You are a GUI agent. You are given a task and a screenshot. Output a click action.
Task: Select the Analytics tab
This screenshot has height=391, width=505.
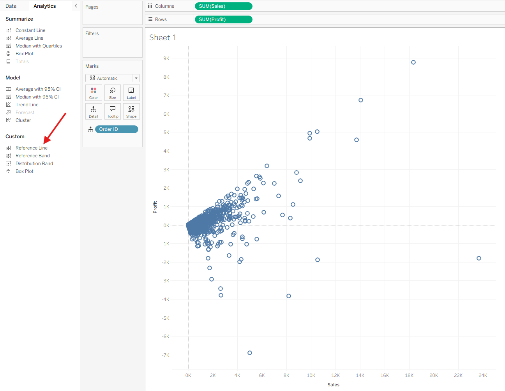click(x=45, y=6)
